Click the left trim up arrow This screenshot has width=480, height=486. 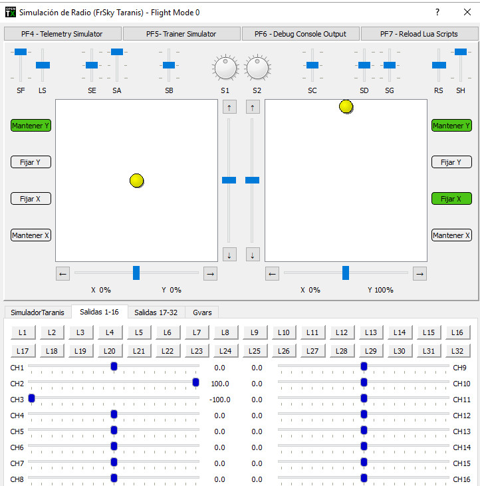(229, 107)
